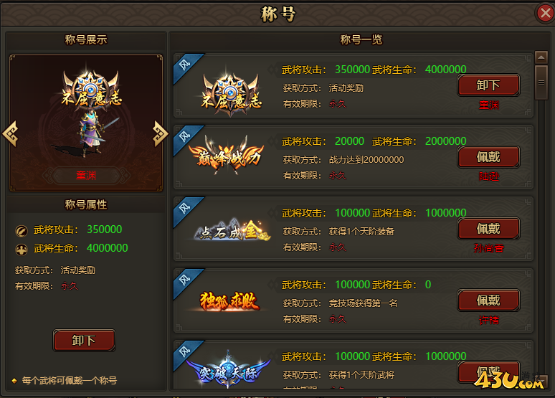This screenshot has height=398, width=555.
Task: Click the blue ribbon tag on 巅峰战力 entry
Action: (187, 139)
